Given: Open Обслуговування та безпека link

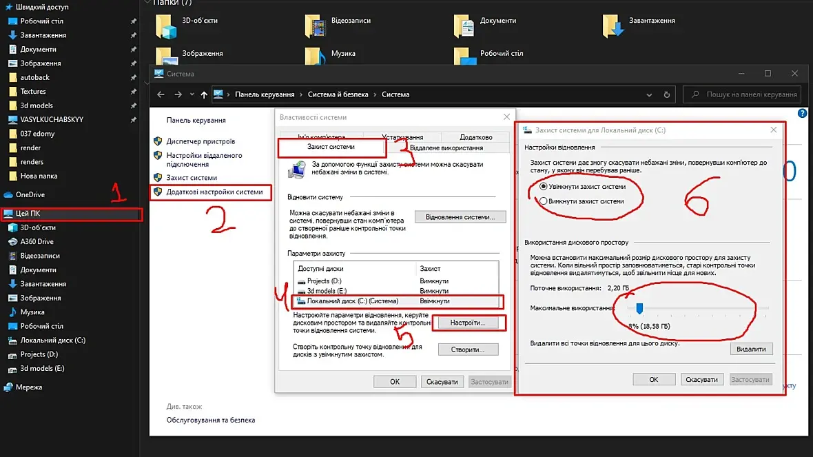Looking at the screenshot, I should point(211,420).
